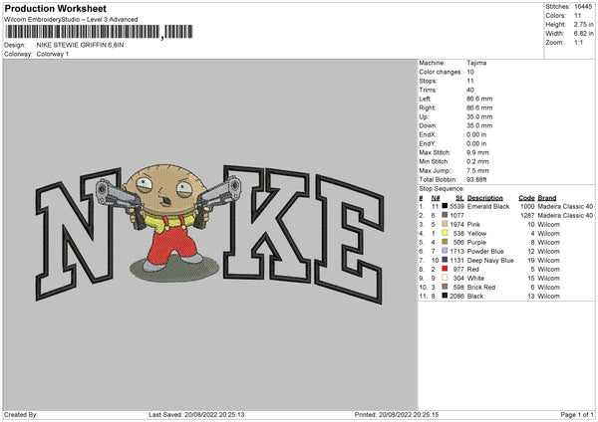
Task: Click the 'EndX:' label
Action: point(428,134)
